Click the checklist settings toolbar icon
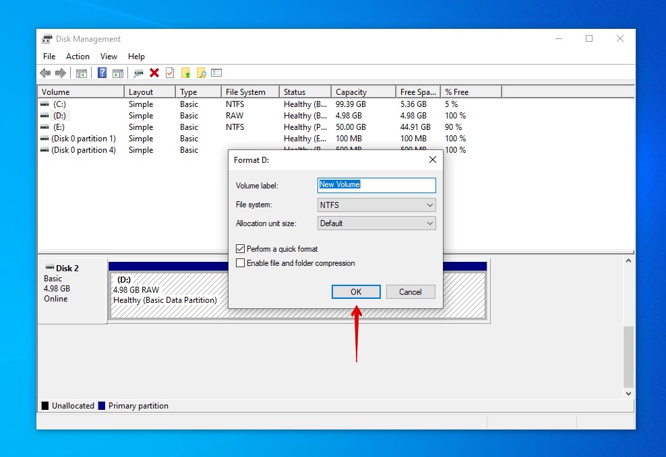The image size is (666, 457). pos(216,73)
